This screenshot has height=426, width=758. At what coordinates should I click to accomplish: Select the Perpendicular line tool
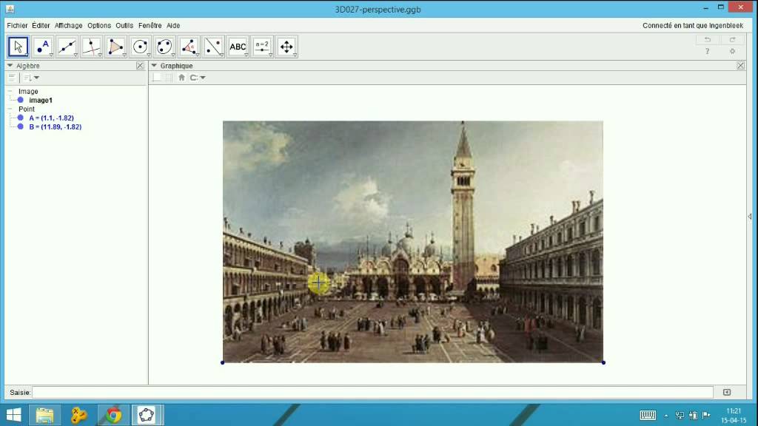91,47
